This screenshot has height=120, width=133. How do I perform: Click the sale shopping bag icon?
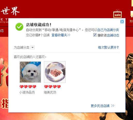point(118,14)
